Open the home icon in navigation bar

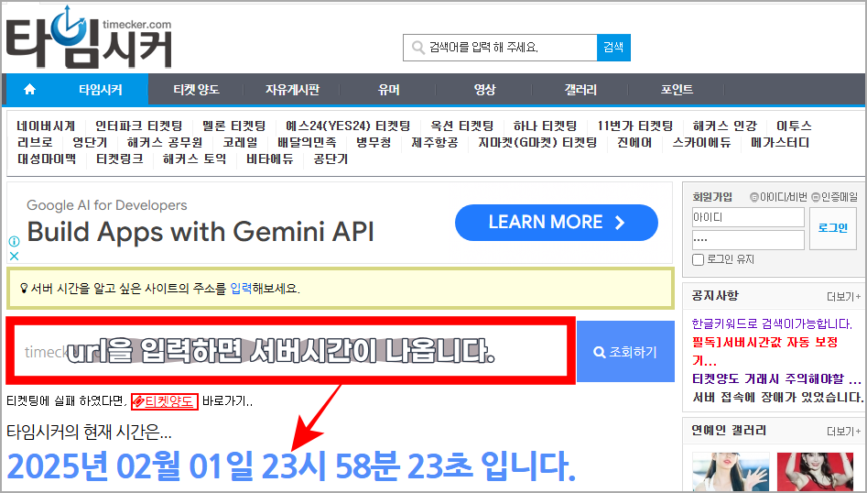30,89
